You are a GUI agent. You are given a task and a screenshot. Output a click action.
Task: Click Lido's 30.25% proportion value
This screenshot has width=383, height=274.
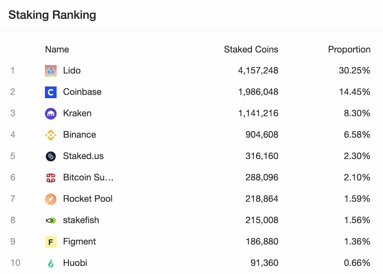pyautogui.click(x=354, y=70)
